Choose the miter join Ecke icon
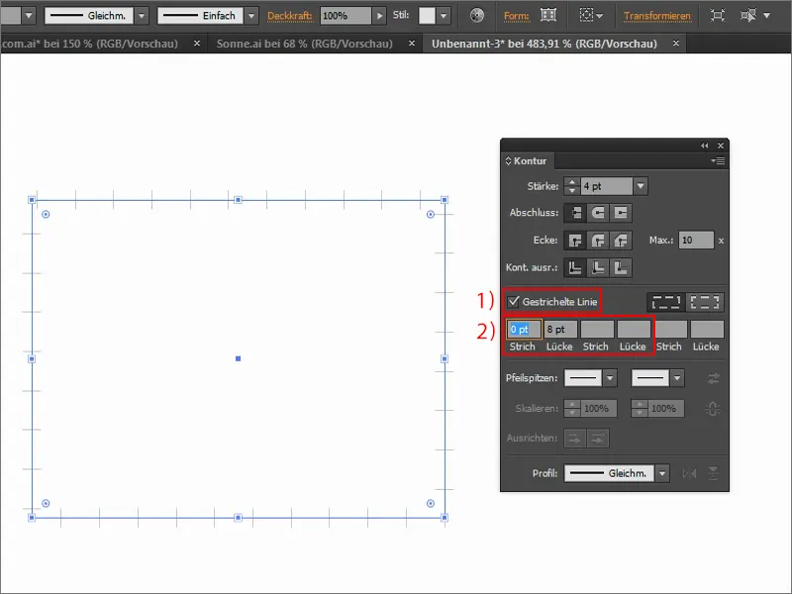792x594 pixels. [575, 241]
